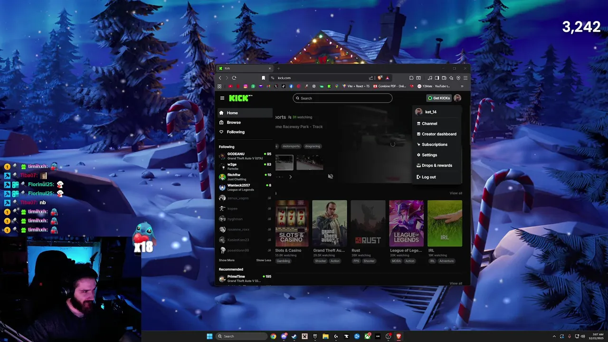Image resolution: width=608 pixels, height=342 pixels.
Task: Open offline channel KasimKsm23
Action: 245,240
